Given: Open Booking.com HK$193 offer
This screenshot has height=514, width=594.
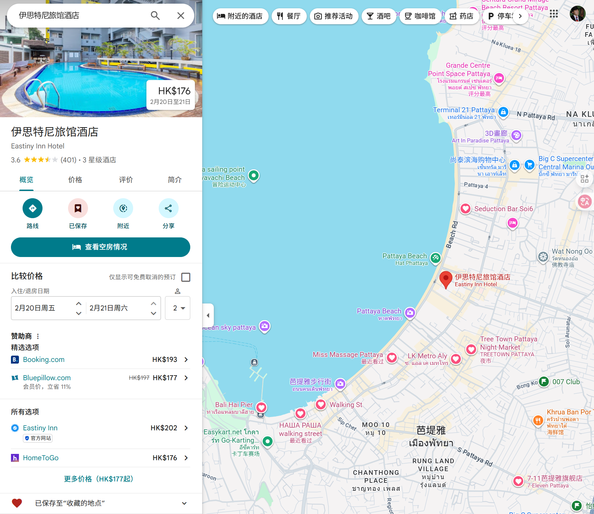Looking at the screenshot, I should 101,360.
